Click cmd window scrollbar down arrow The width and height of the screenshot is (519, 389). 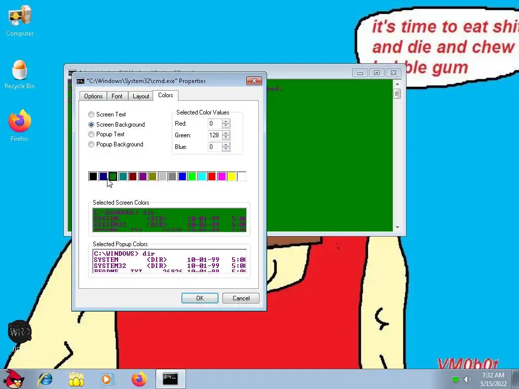coord(397,227)
